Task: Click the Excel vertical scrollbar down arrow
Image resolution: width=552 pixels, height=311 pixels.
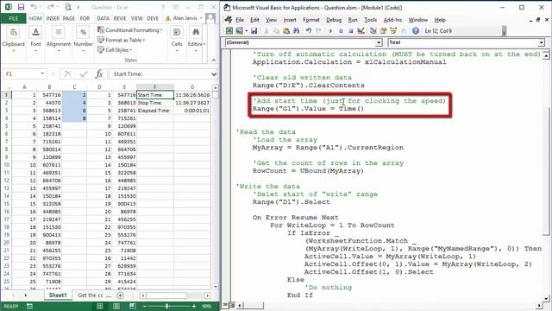Action: tap(215, 287)
